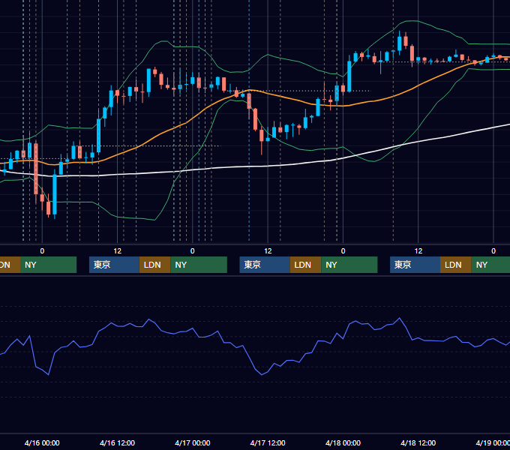The height and width of the screenshot is (450, 510).
Task: Click the 東京 session block on 4/16
Action: pos(114,265)
